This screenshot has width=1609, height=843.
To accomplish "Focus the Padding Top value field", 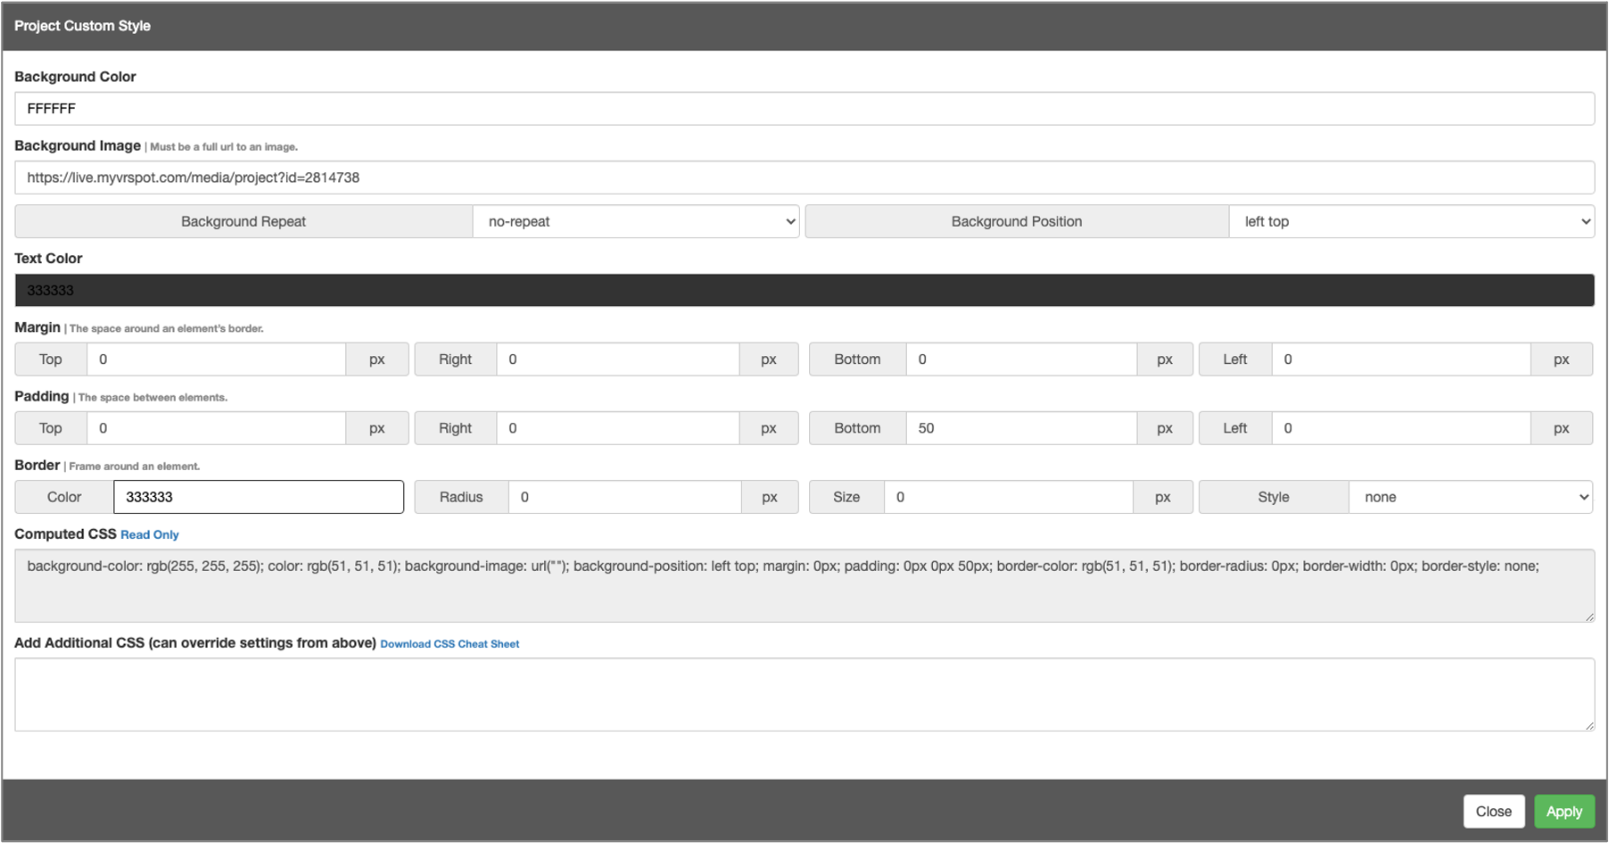I will click(216, 428).
